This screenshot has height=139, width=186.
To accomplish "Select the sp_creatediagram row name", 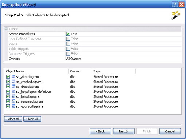I will (x=29, y=82).
